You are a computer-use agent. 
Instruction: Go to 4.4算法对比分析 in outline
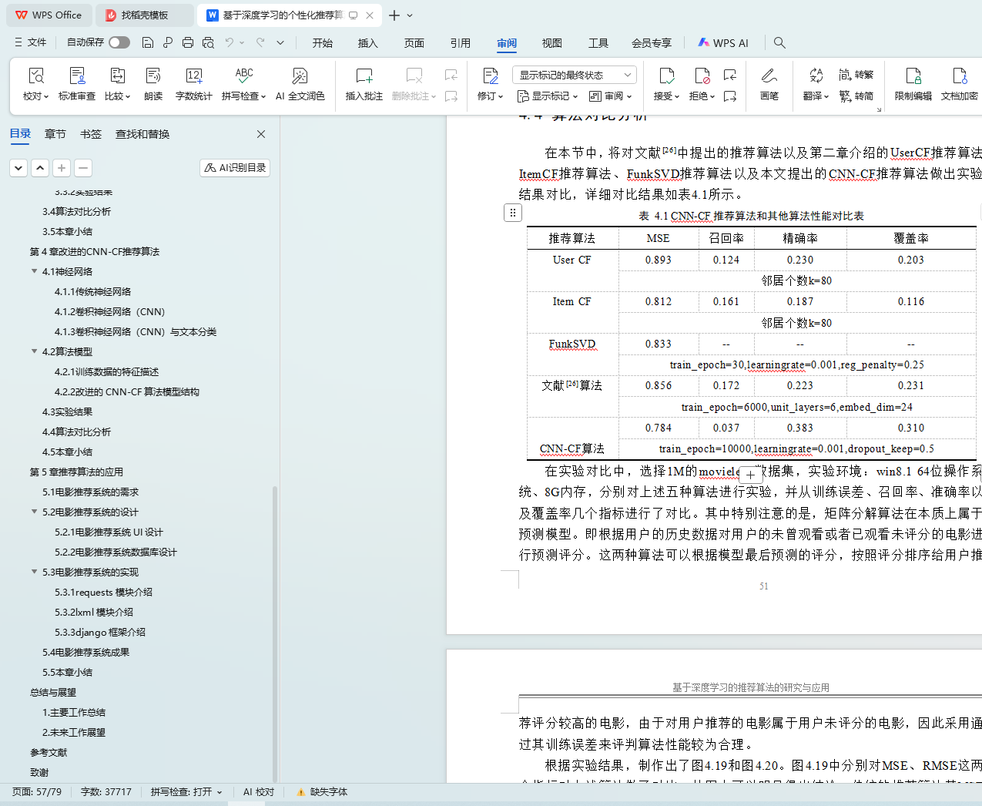(x=76, y=432)
